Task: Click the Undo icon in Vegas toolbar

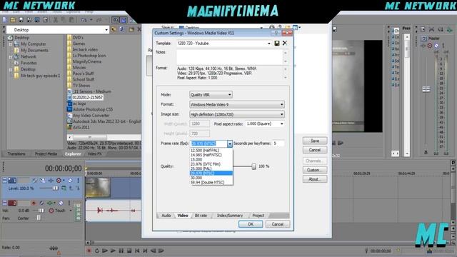Action: click(84, 20)
